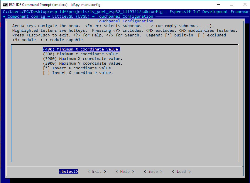
Task: Click the Load button
Action: click(x=181, y=172)
